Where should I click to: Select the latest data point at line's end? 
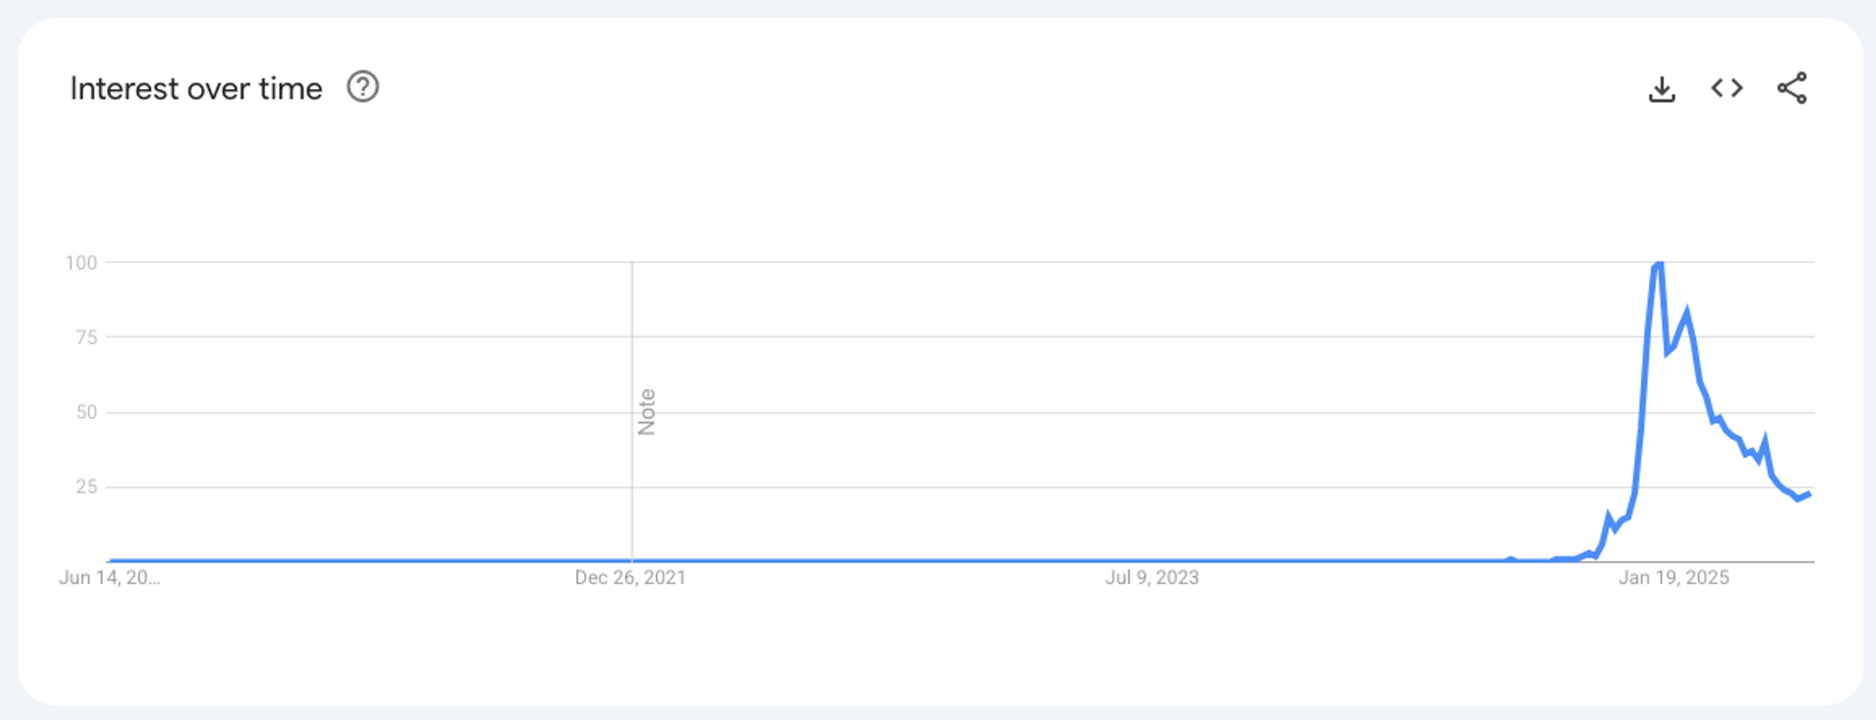coord(1810,494)
